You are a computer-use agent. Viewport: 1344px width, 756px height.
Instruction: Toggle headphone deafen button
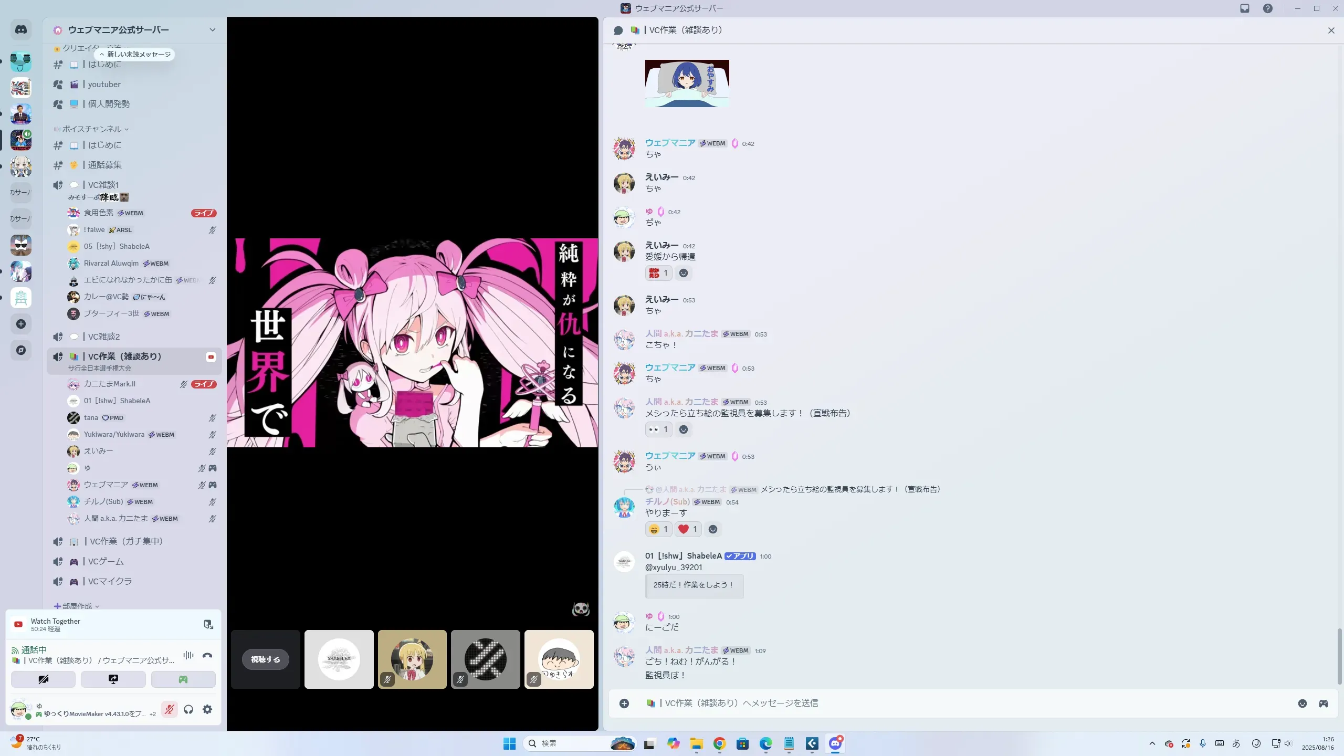[188, 710]
